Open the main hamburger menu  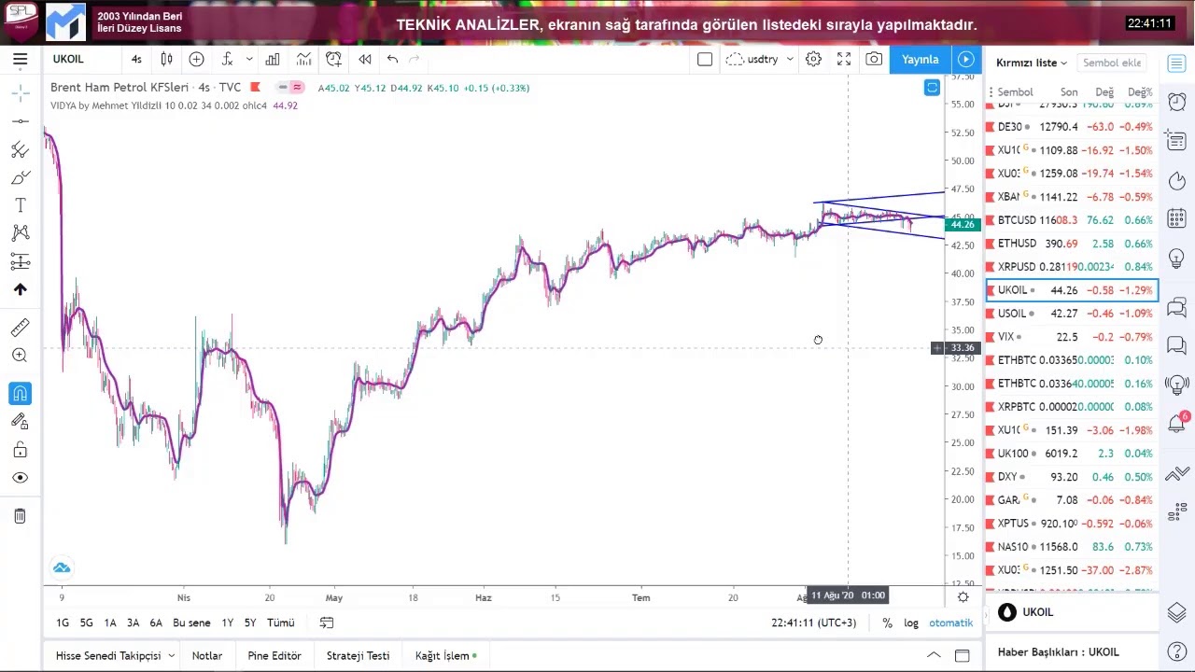click(x=20, y=59)
